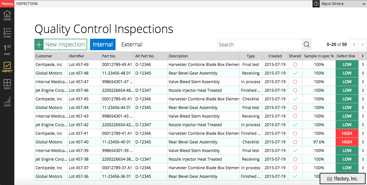Open the First article sidebar icon
The width and height of the screenshot is (367, 185).
7,50
